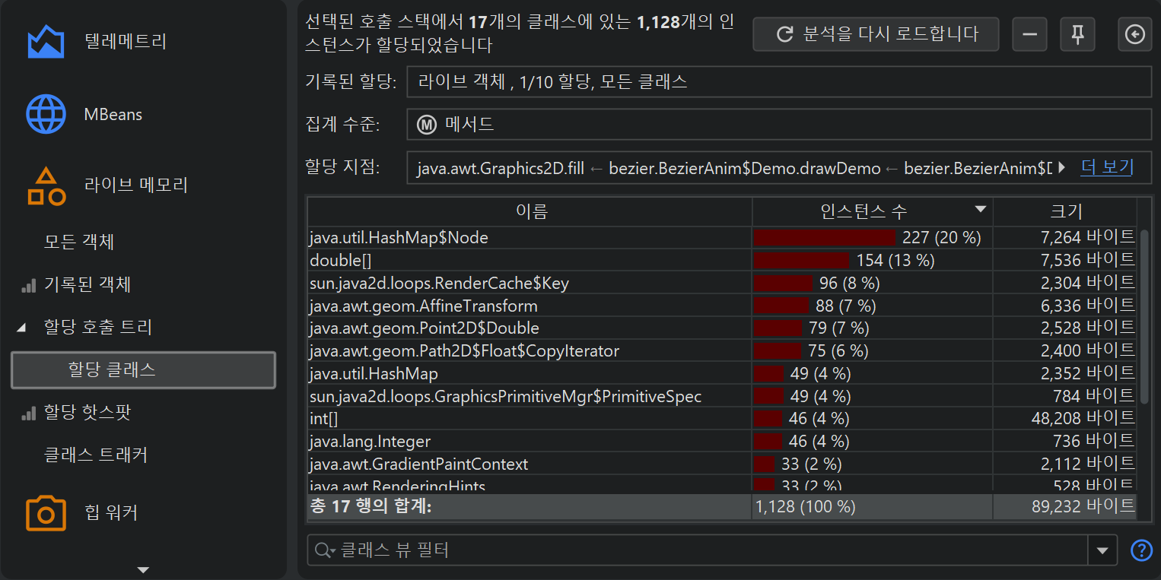Click the minus icon button
The width and height of the screenshot is (1161, 580).
click(1029, 35)
